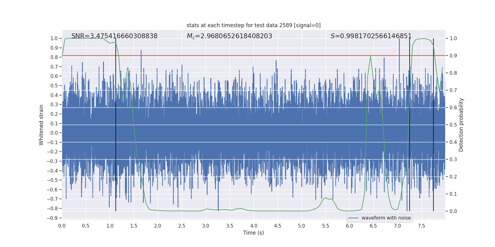The image size is (495, 247).
Task: Click the 2.5 tick label on Time axis
Action: tap(182, 226)
